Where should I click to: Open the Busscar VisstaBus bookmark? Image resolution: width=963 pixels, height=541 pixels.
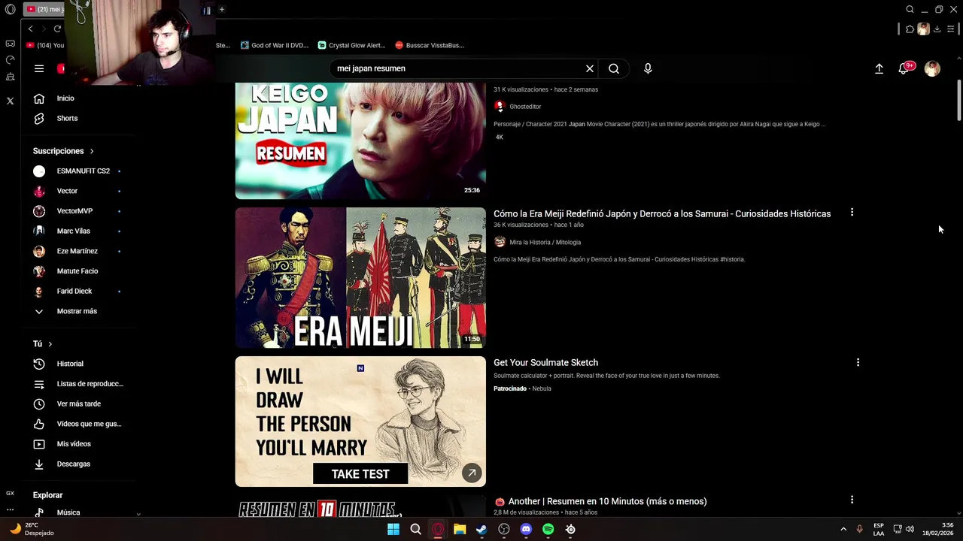pos(430,45)
